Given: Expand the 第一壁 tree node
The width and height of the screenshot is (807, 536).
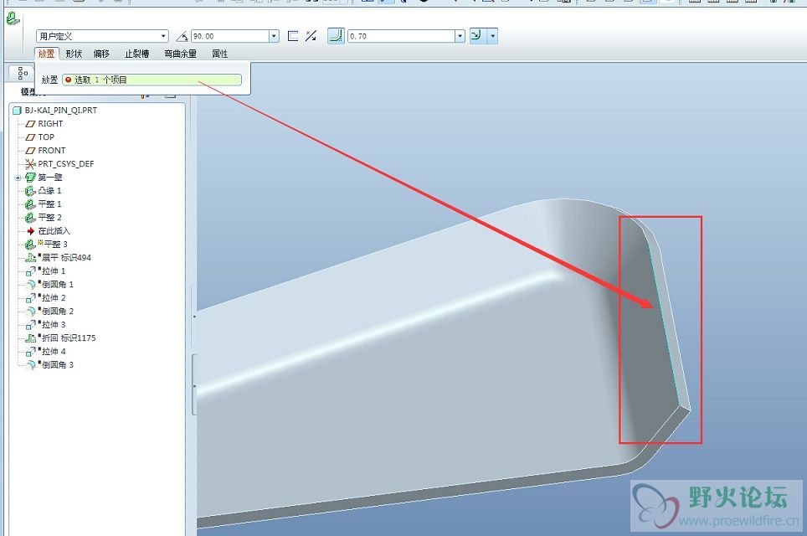Looking at the screenshot, I should (x=18, y=178).
